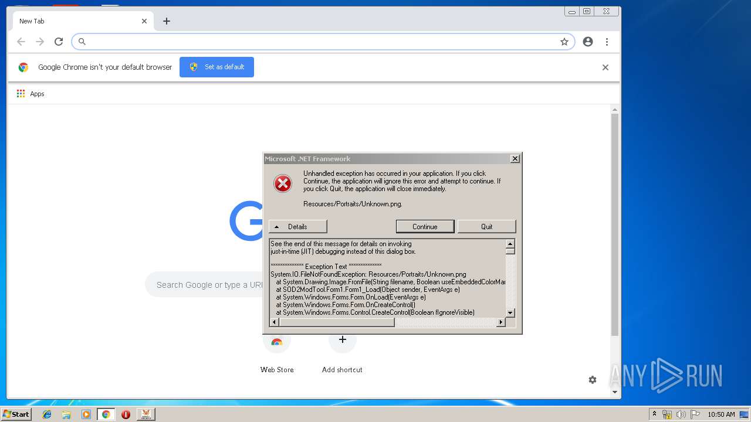
Task: Open Windows Media Player from taskbar
Action: click(x=86, y=414)
